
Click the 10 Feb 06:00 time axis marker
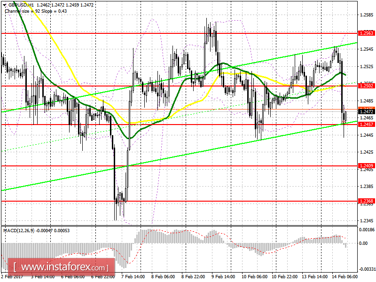254,276
